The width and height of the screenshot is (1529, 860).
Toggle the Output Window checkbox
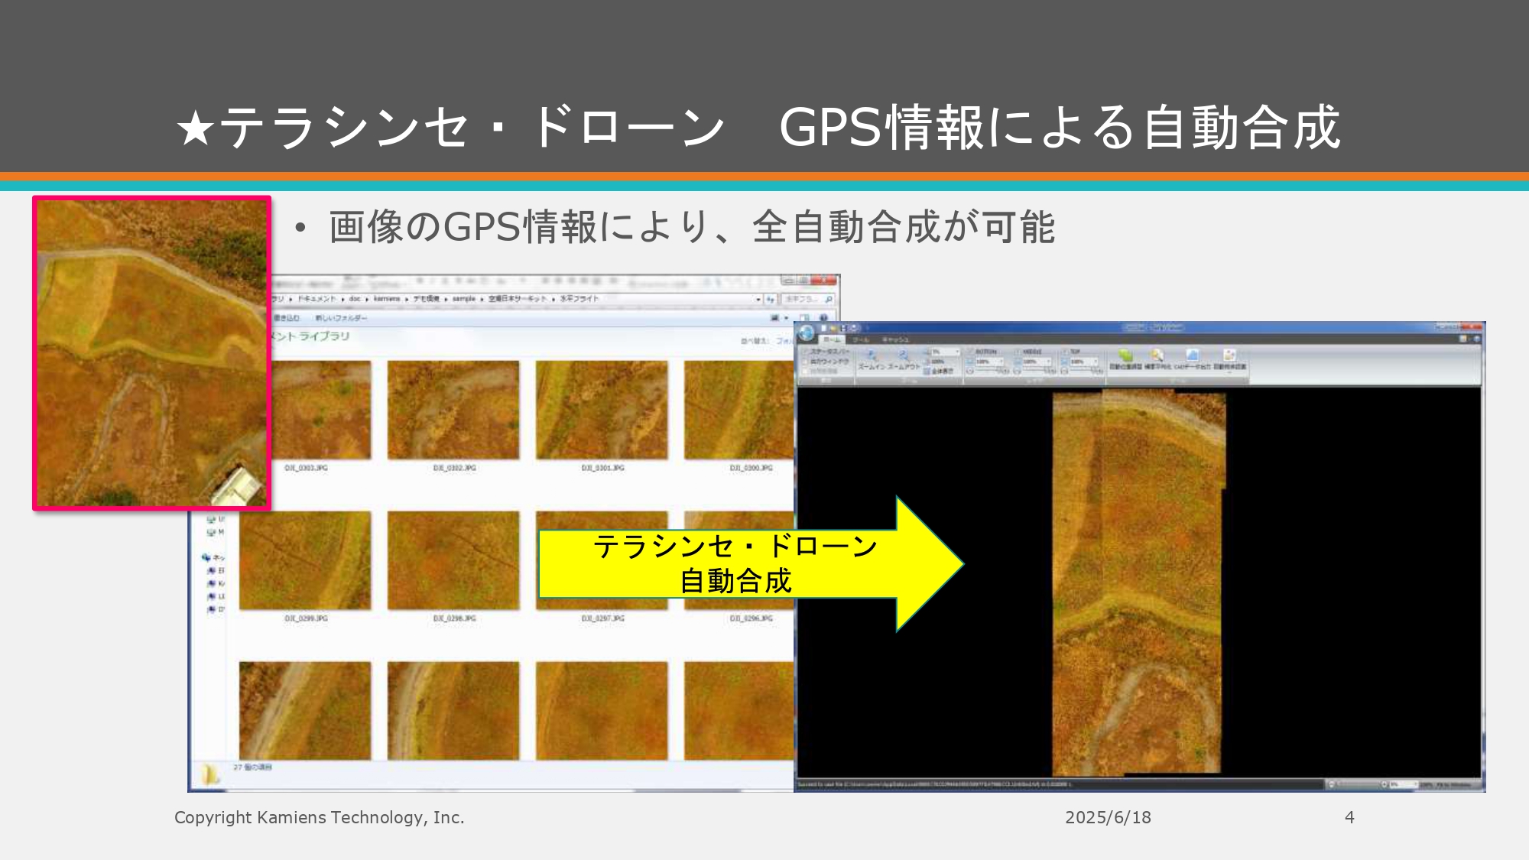click(x=805, y=362)
